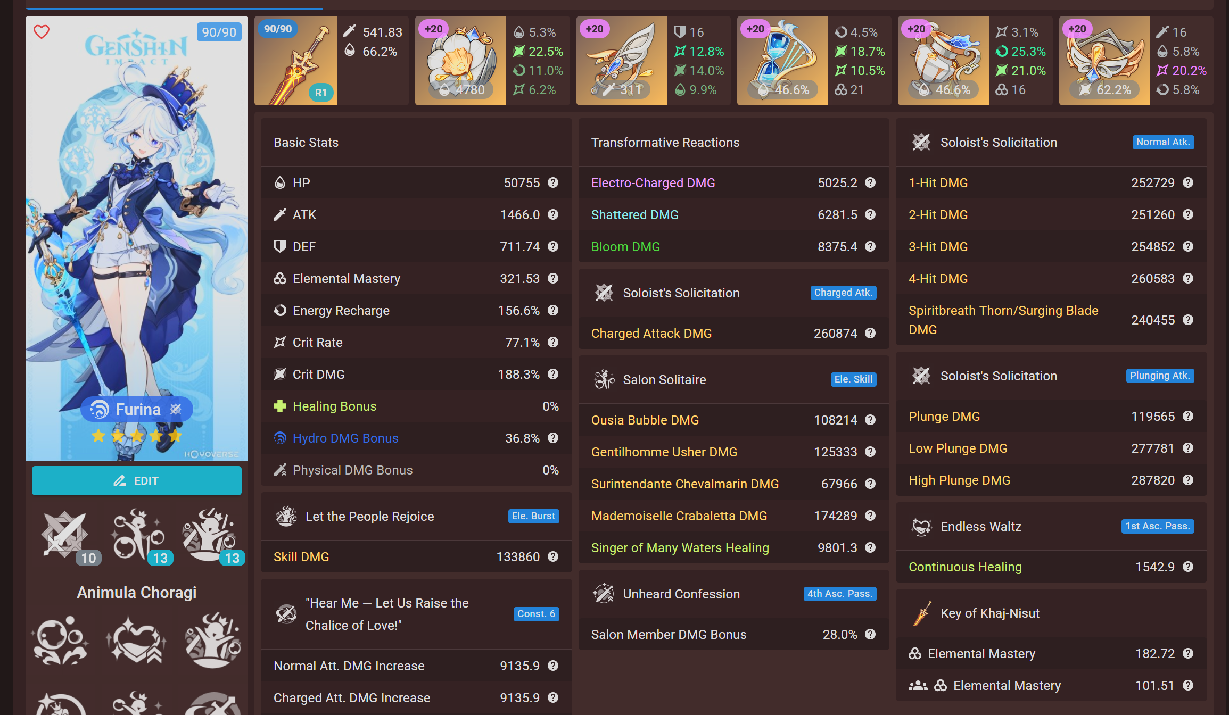Open the plume artifact card showing 311
Image resolution: width=1229 pixels, height=715 pixels.
tap(653, 61)
